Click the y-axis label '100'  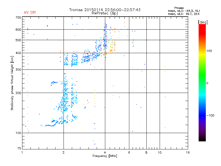(x=18, y=133)
